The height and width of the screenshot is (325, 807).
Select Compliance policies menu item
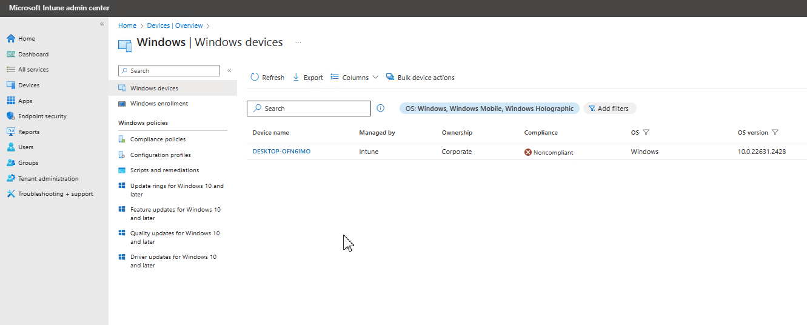pyautogui.click(x=158, y=139)
